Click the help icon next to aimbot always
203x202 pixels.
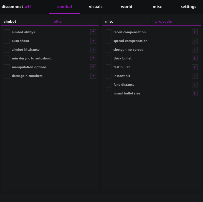click(x=93, y=32)
